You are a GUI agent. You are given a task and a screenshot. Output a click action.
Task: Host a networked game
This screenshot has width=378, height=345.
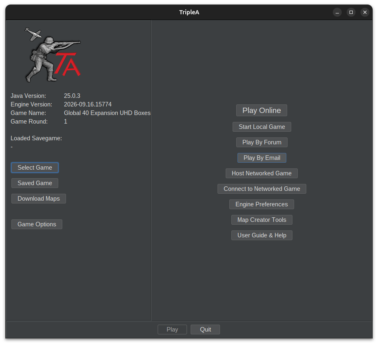262,173
